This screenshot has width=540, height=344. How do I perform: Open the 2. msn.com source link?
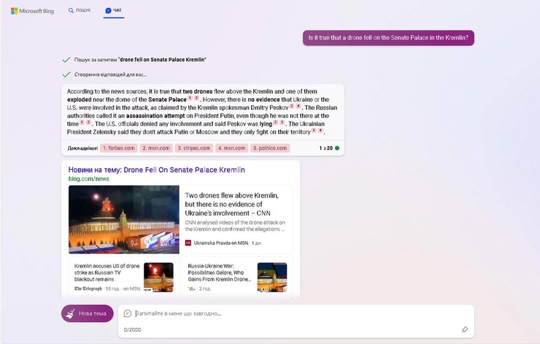coord(156,148)
